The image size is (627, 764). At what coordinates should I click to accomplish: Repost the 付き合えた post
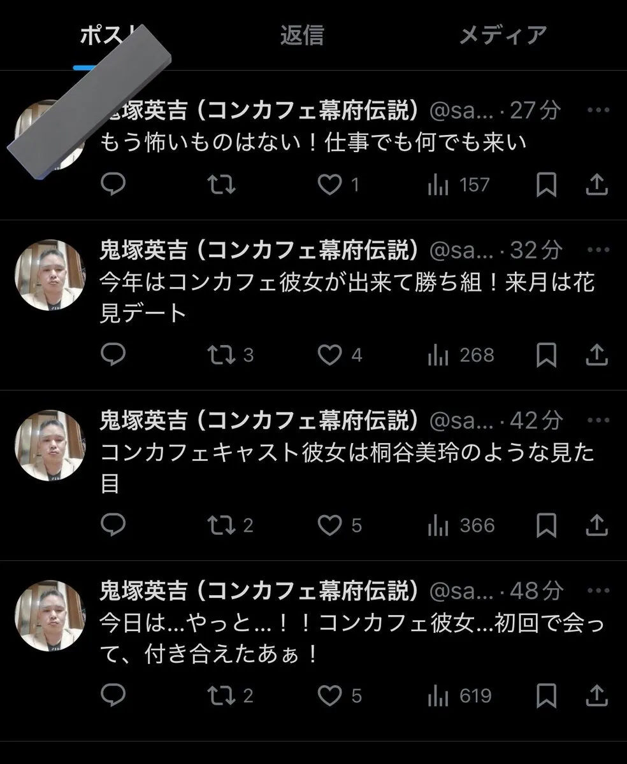point(222,695)
